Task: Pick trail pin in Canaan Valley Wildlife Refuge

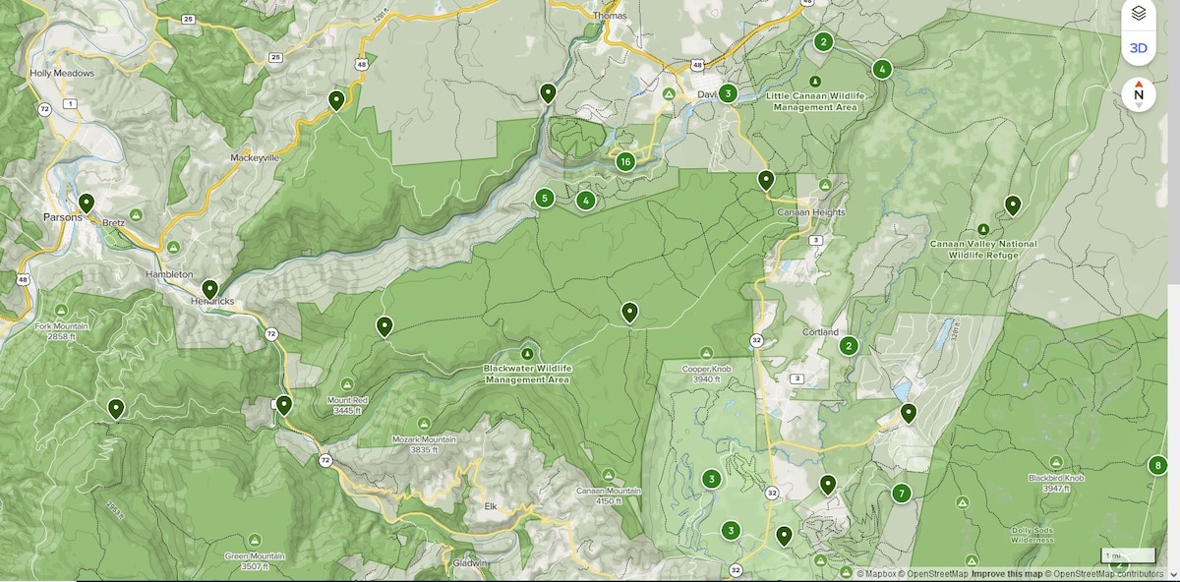Action: coord(1013,205)
